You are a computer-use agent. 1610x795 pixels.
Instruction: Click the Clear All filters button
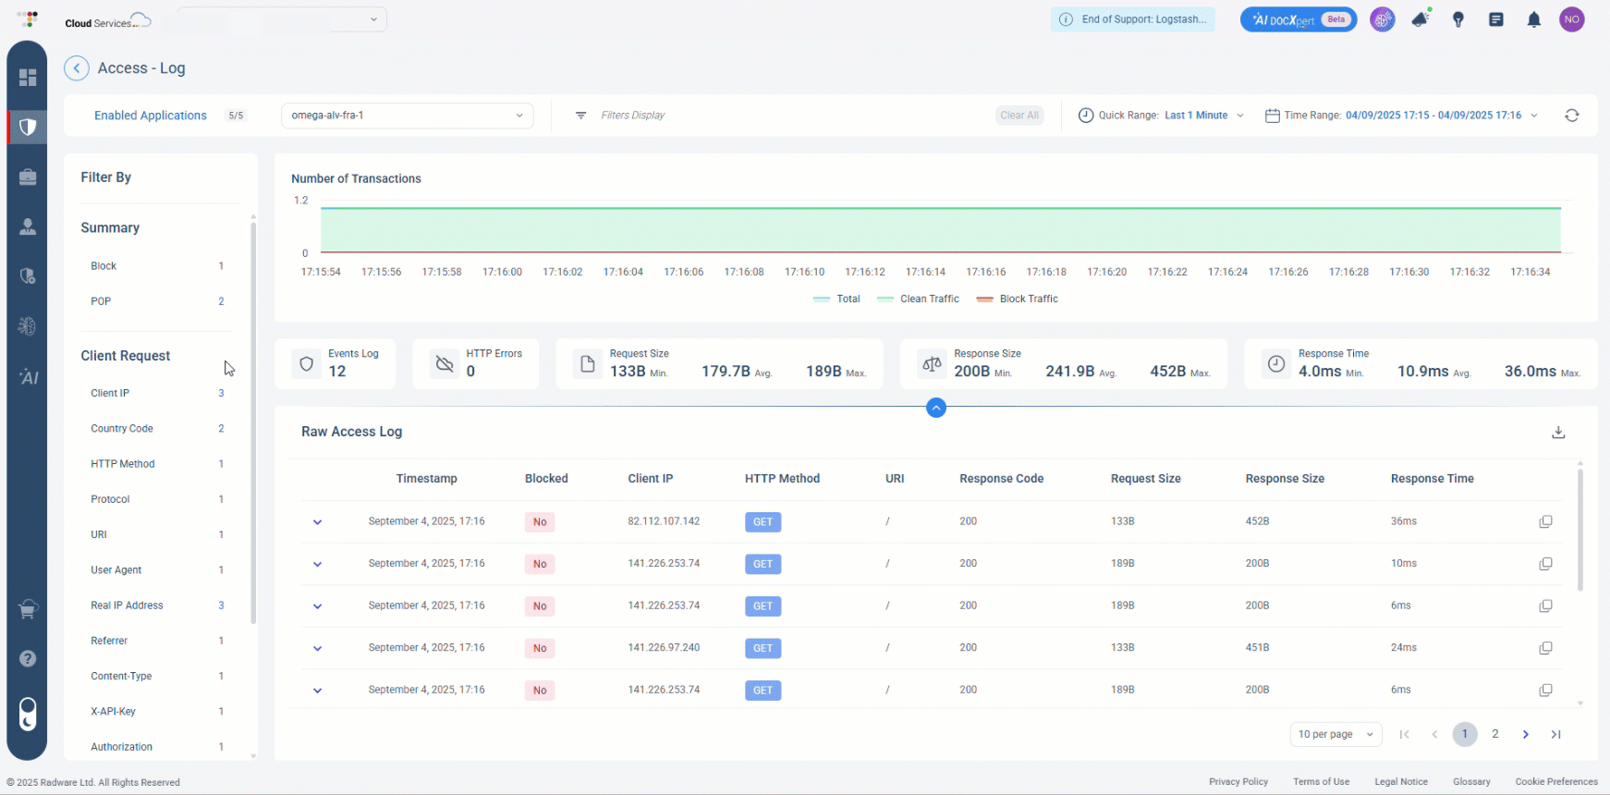click(1019, 116)
